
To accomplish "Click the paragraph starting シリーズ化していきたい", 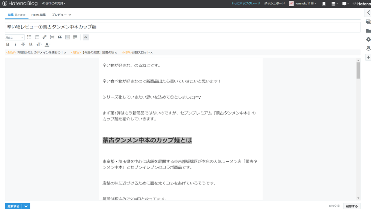I will [152, 97].
